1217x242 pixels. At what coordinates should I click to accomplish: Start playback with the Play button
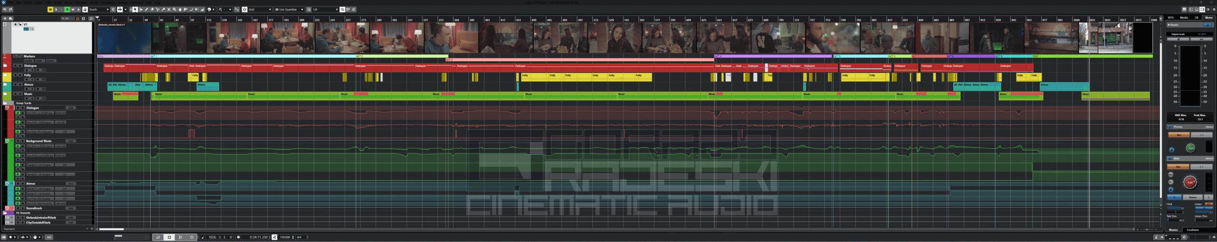tap(181, 237)
